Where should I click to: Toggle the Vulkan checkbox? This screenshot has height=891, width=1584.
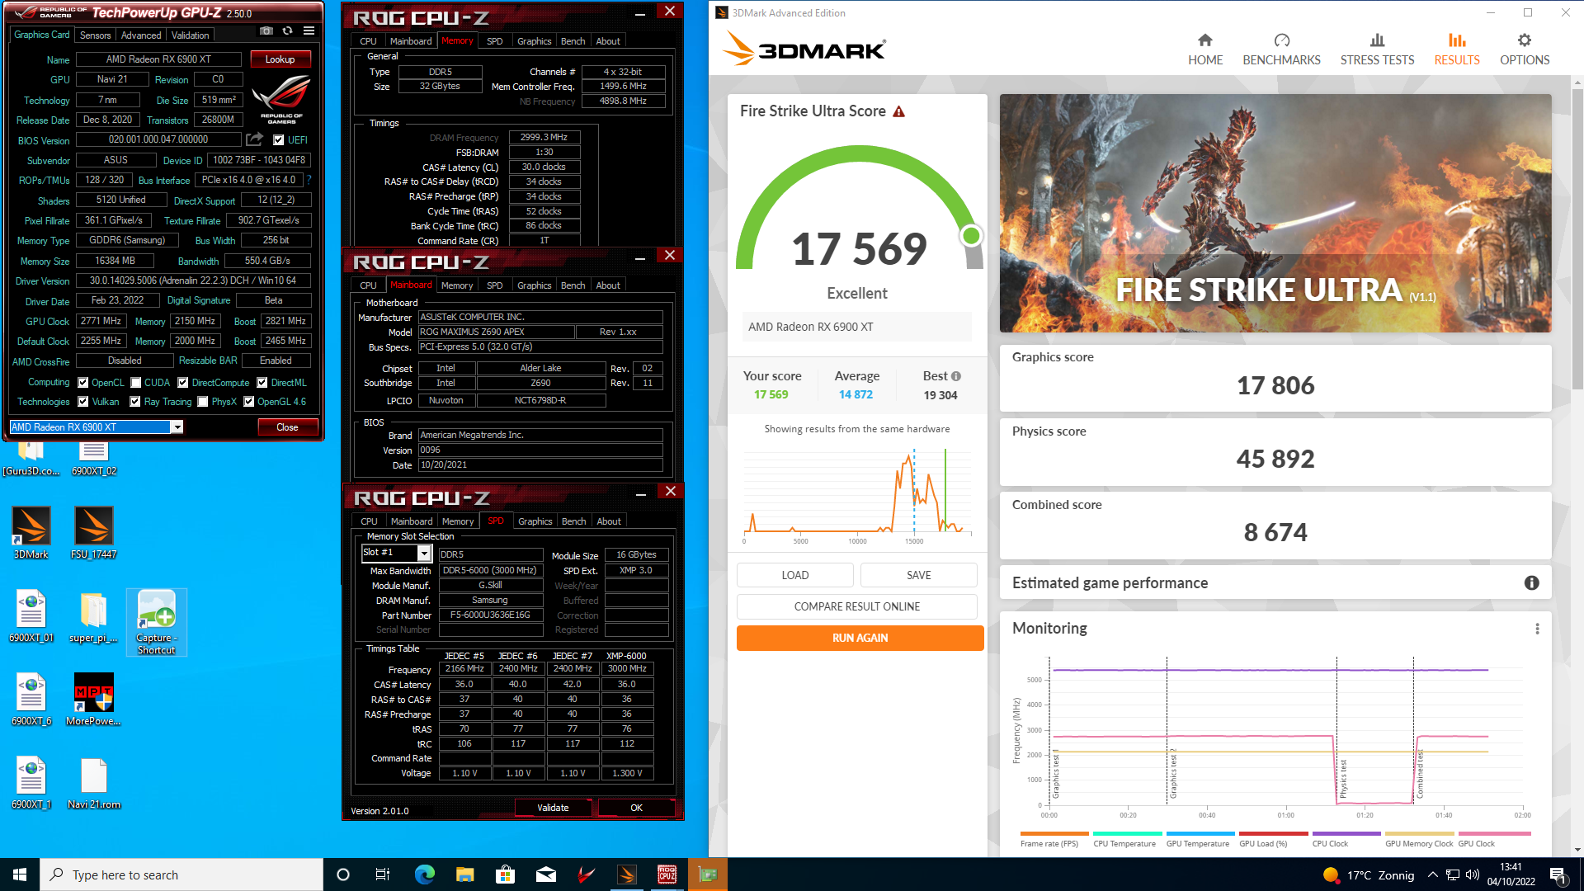point(82,402)
